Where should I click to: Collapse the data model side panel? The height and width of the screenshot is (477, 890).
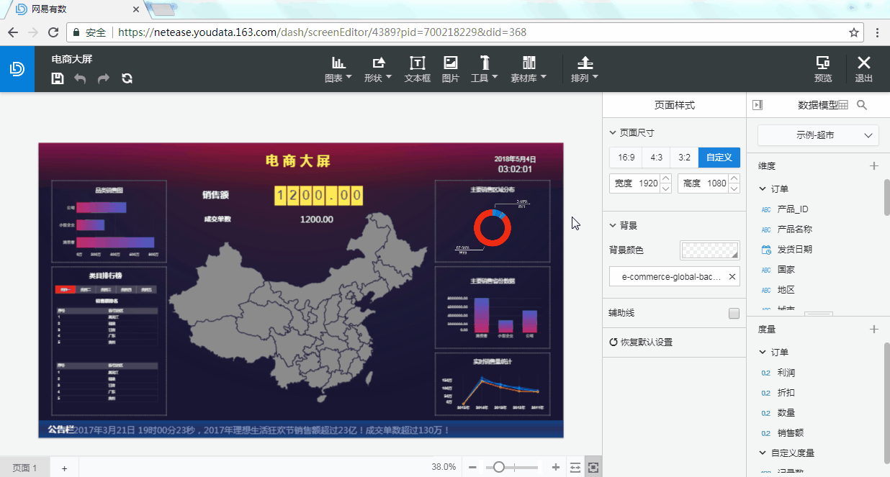pyautogui.click(x=758, y=105)
